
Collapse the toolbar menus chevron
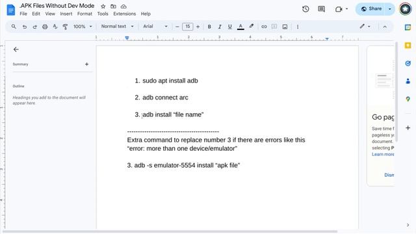pyautogui.click(x=385, y=27)
